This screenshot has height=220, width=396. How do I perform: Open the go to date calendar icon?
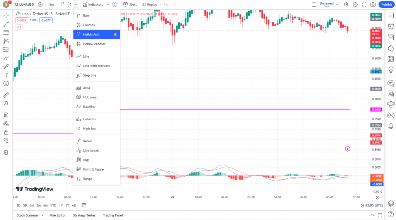tap(84, 205)
